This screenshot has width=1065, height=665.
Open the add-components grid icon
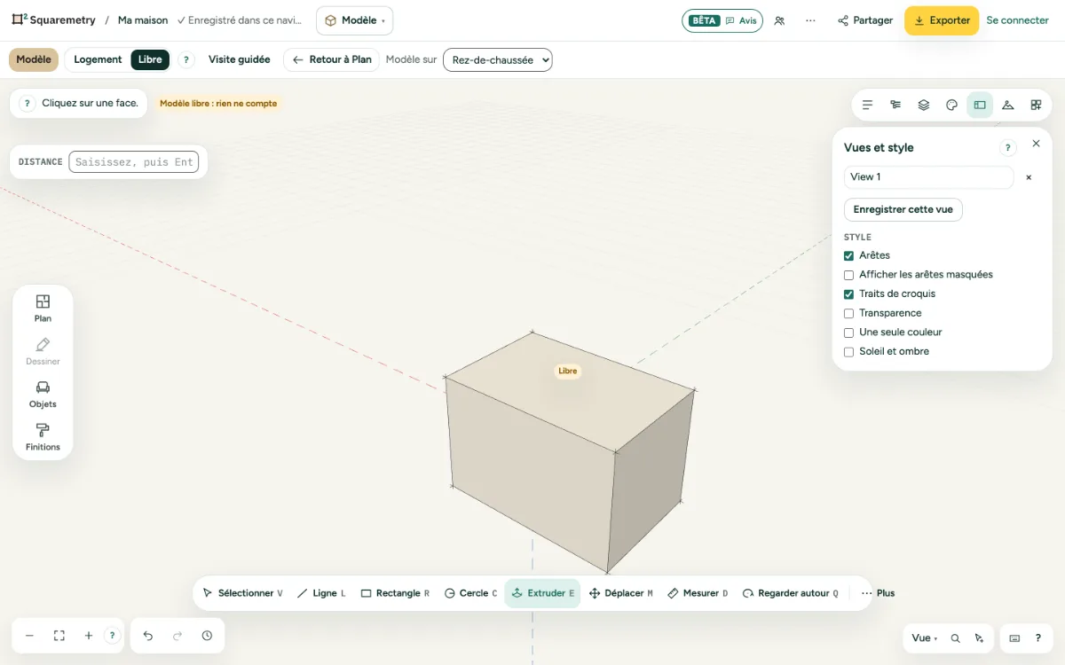[1036, 105]
